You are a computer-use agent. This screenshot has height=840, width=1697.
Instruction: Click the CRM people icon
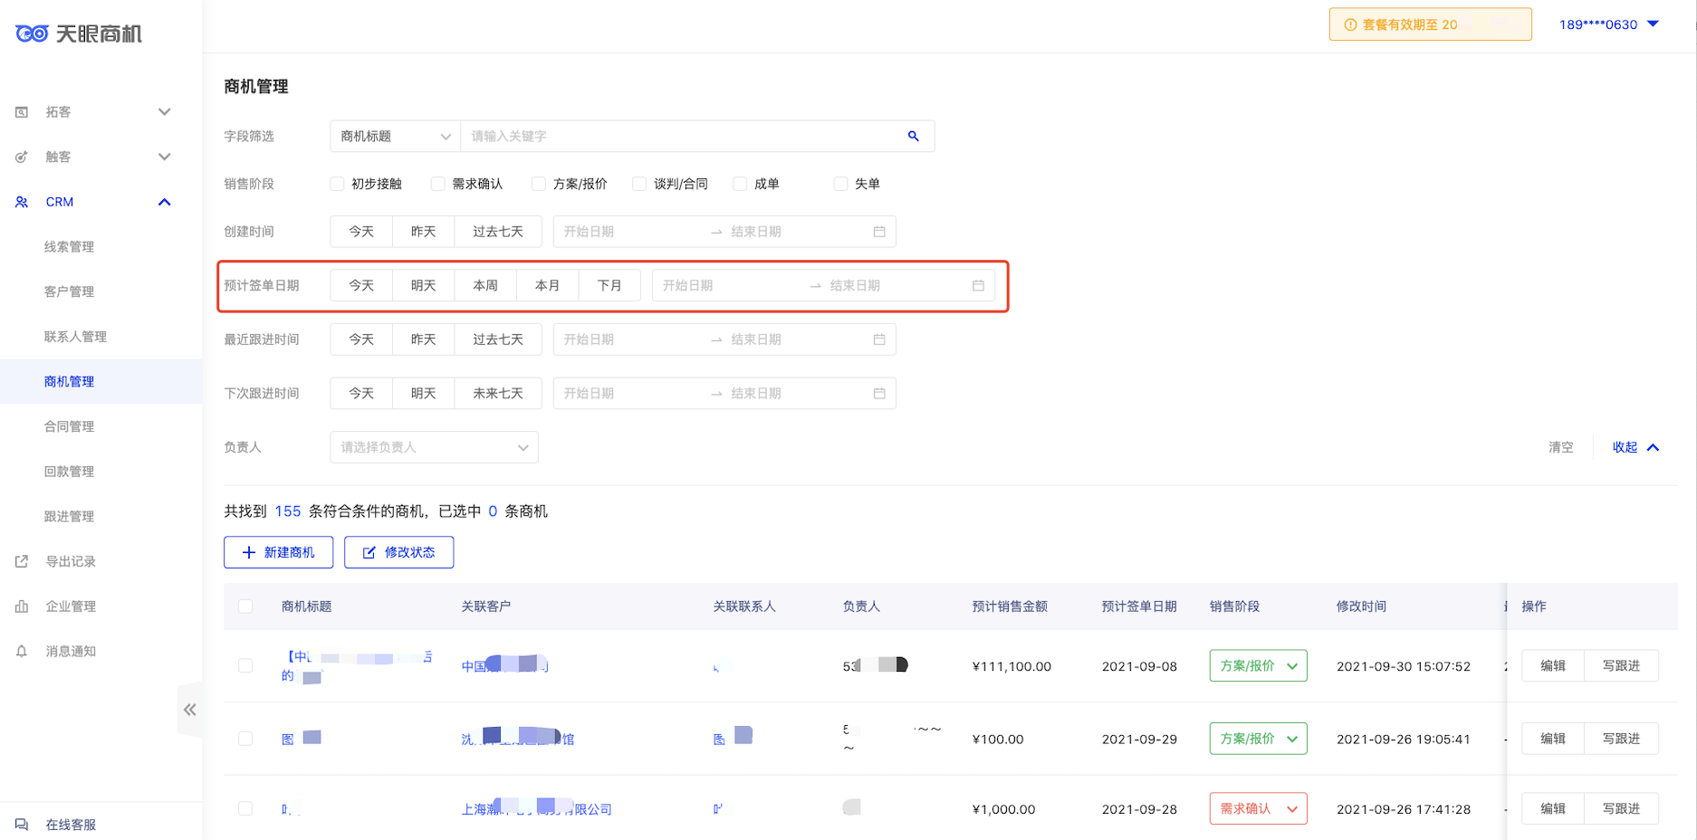pyautogui.click(x=22, y=202)
